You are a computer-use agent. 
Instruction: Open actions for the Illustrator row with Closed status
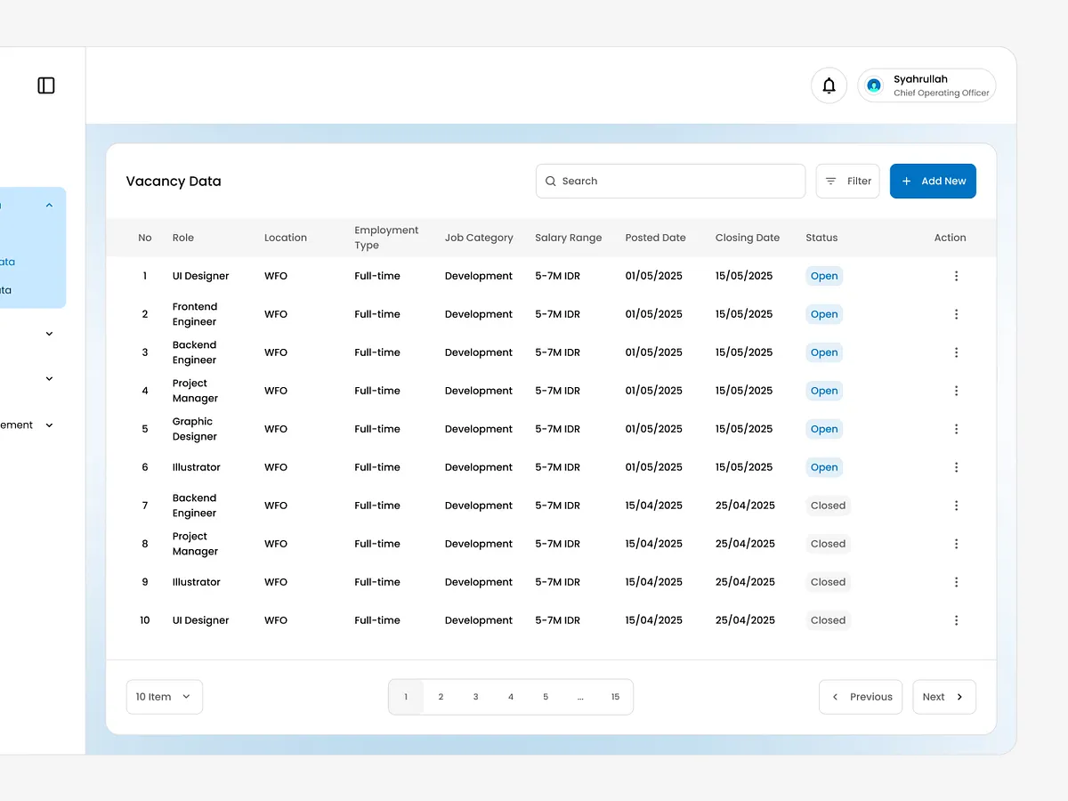[x=957, y=582]
